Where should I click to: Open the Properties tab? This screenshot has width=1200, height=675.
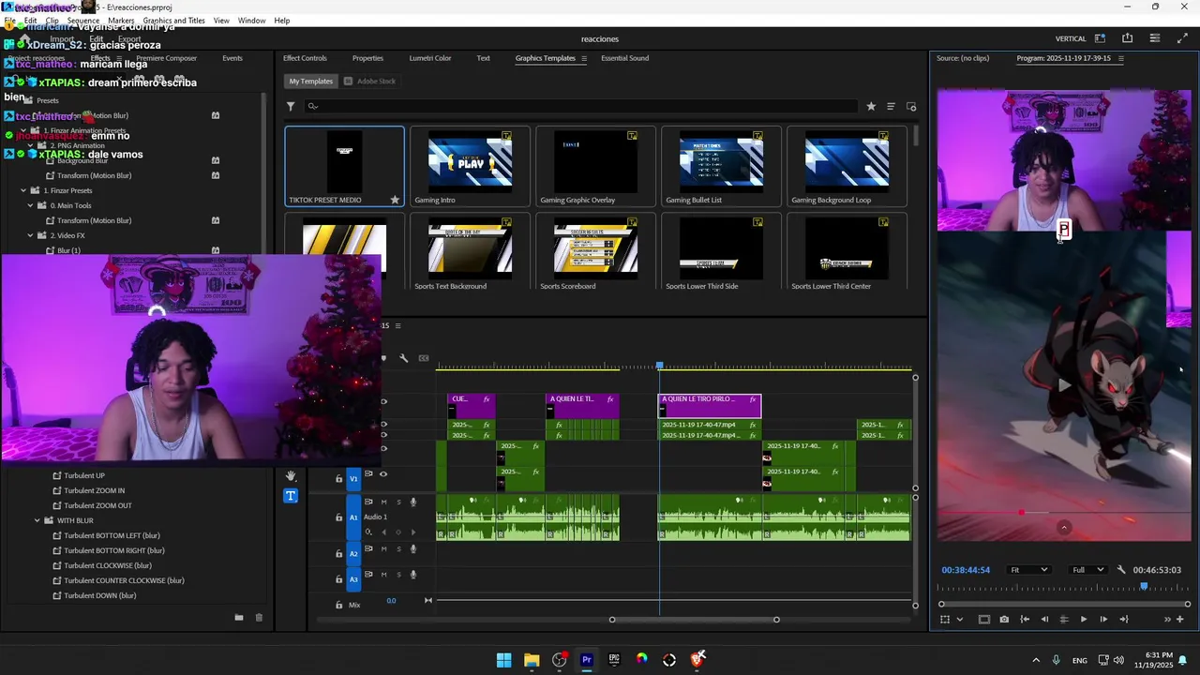click(x=367, y=58)
